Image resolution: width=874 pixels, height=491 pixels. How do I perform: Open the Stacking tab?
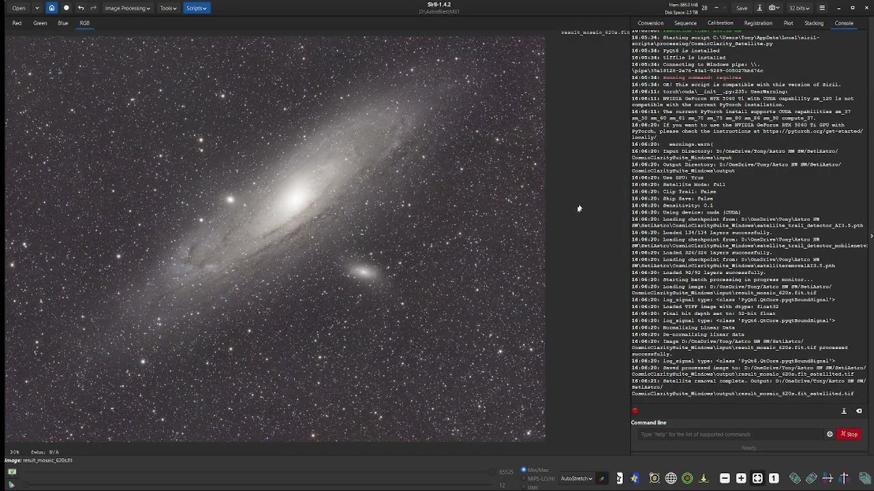click(813, 23)
